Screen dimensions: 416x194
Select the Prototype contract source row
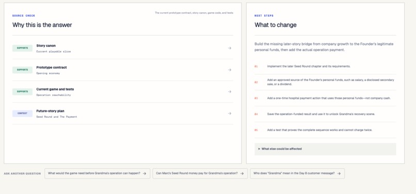pos(122,70)
